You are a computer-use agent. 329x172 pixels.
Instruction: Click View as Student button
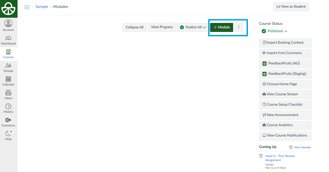point(291,7)
